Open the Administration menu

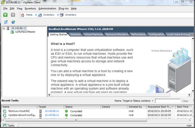point(47,8)
